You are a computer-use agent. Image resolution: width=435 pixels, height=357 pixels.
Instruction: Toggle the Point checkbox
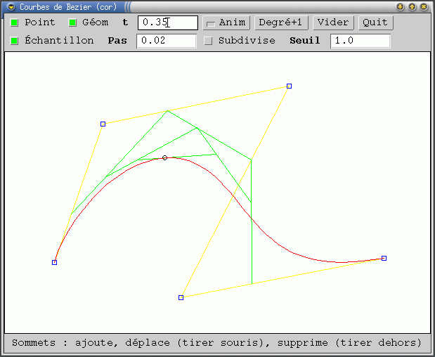[x=15, y=22]
